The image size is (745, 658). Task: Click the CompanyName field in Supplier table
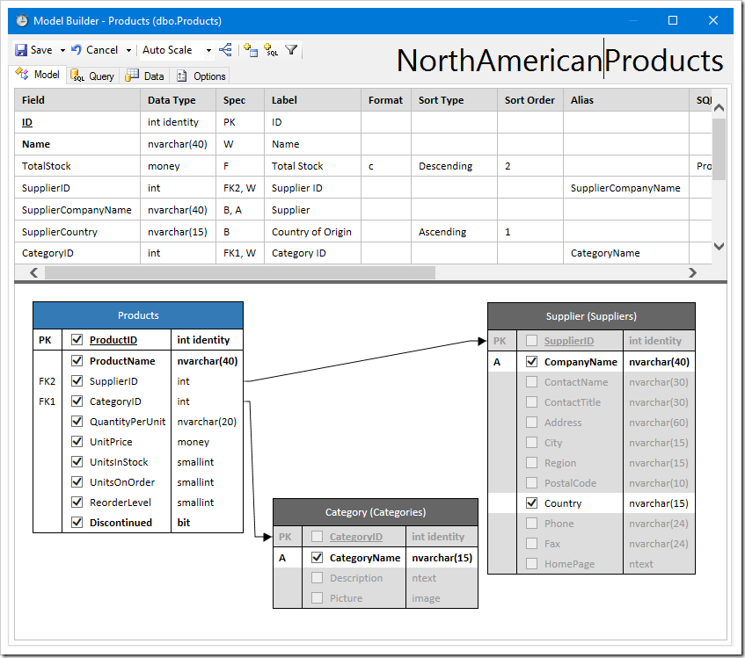(581, 362)
